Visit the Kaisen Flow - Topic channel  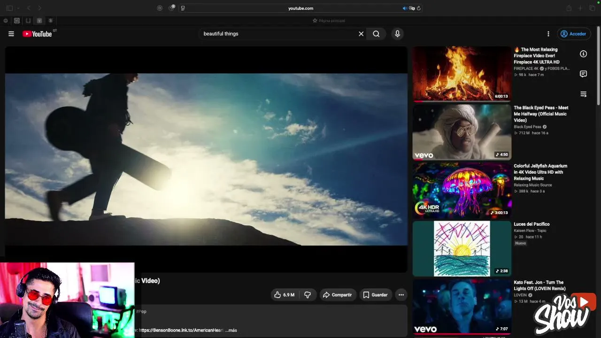coord(530,230)
